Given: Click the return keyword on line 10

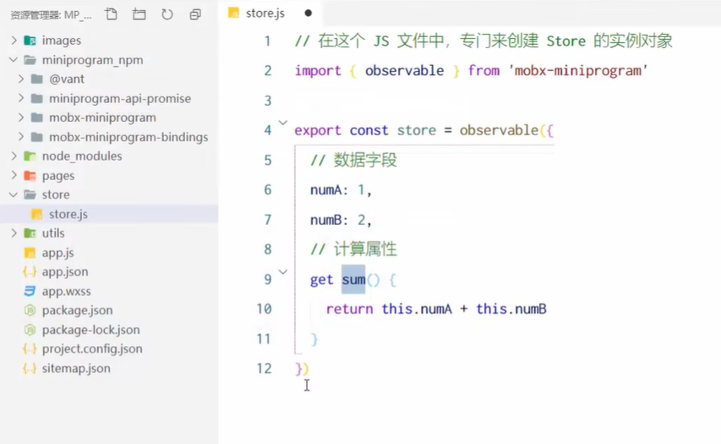Looking at the screenshot, I should [349, 310].
